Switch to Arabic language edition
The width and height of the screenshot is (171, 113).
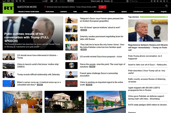tap(4, 1)
